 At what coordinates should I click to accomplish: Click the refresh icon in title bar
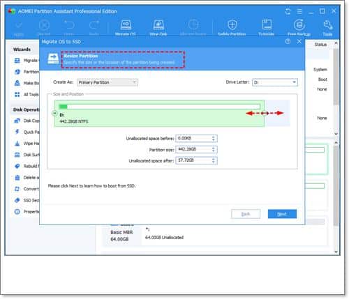click(288, 11)
